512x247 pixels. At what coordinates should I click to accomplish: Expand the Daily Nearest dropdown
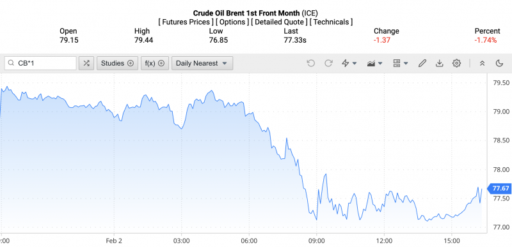[x=202, y=63]
